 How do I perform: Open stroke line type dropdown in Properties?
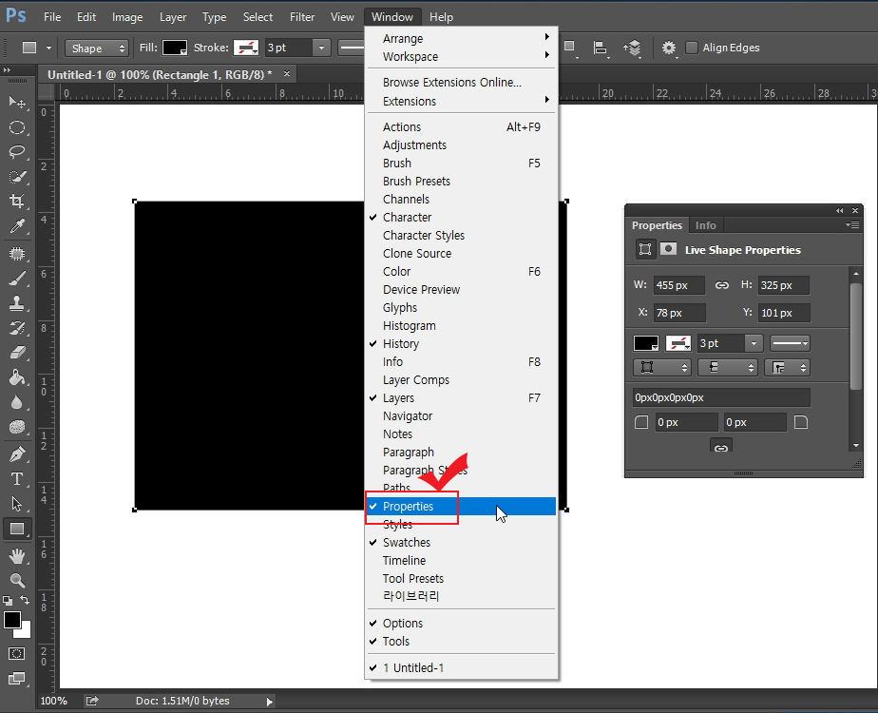click(x=790, y=343)
